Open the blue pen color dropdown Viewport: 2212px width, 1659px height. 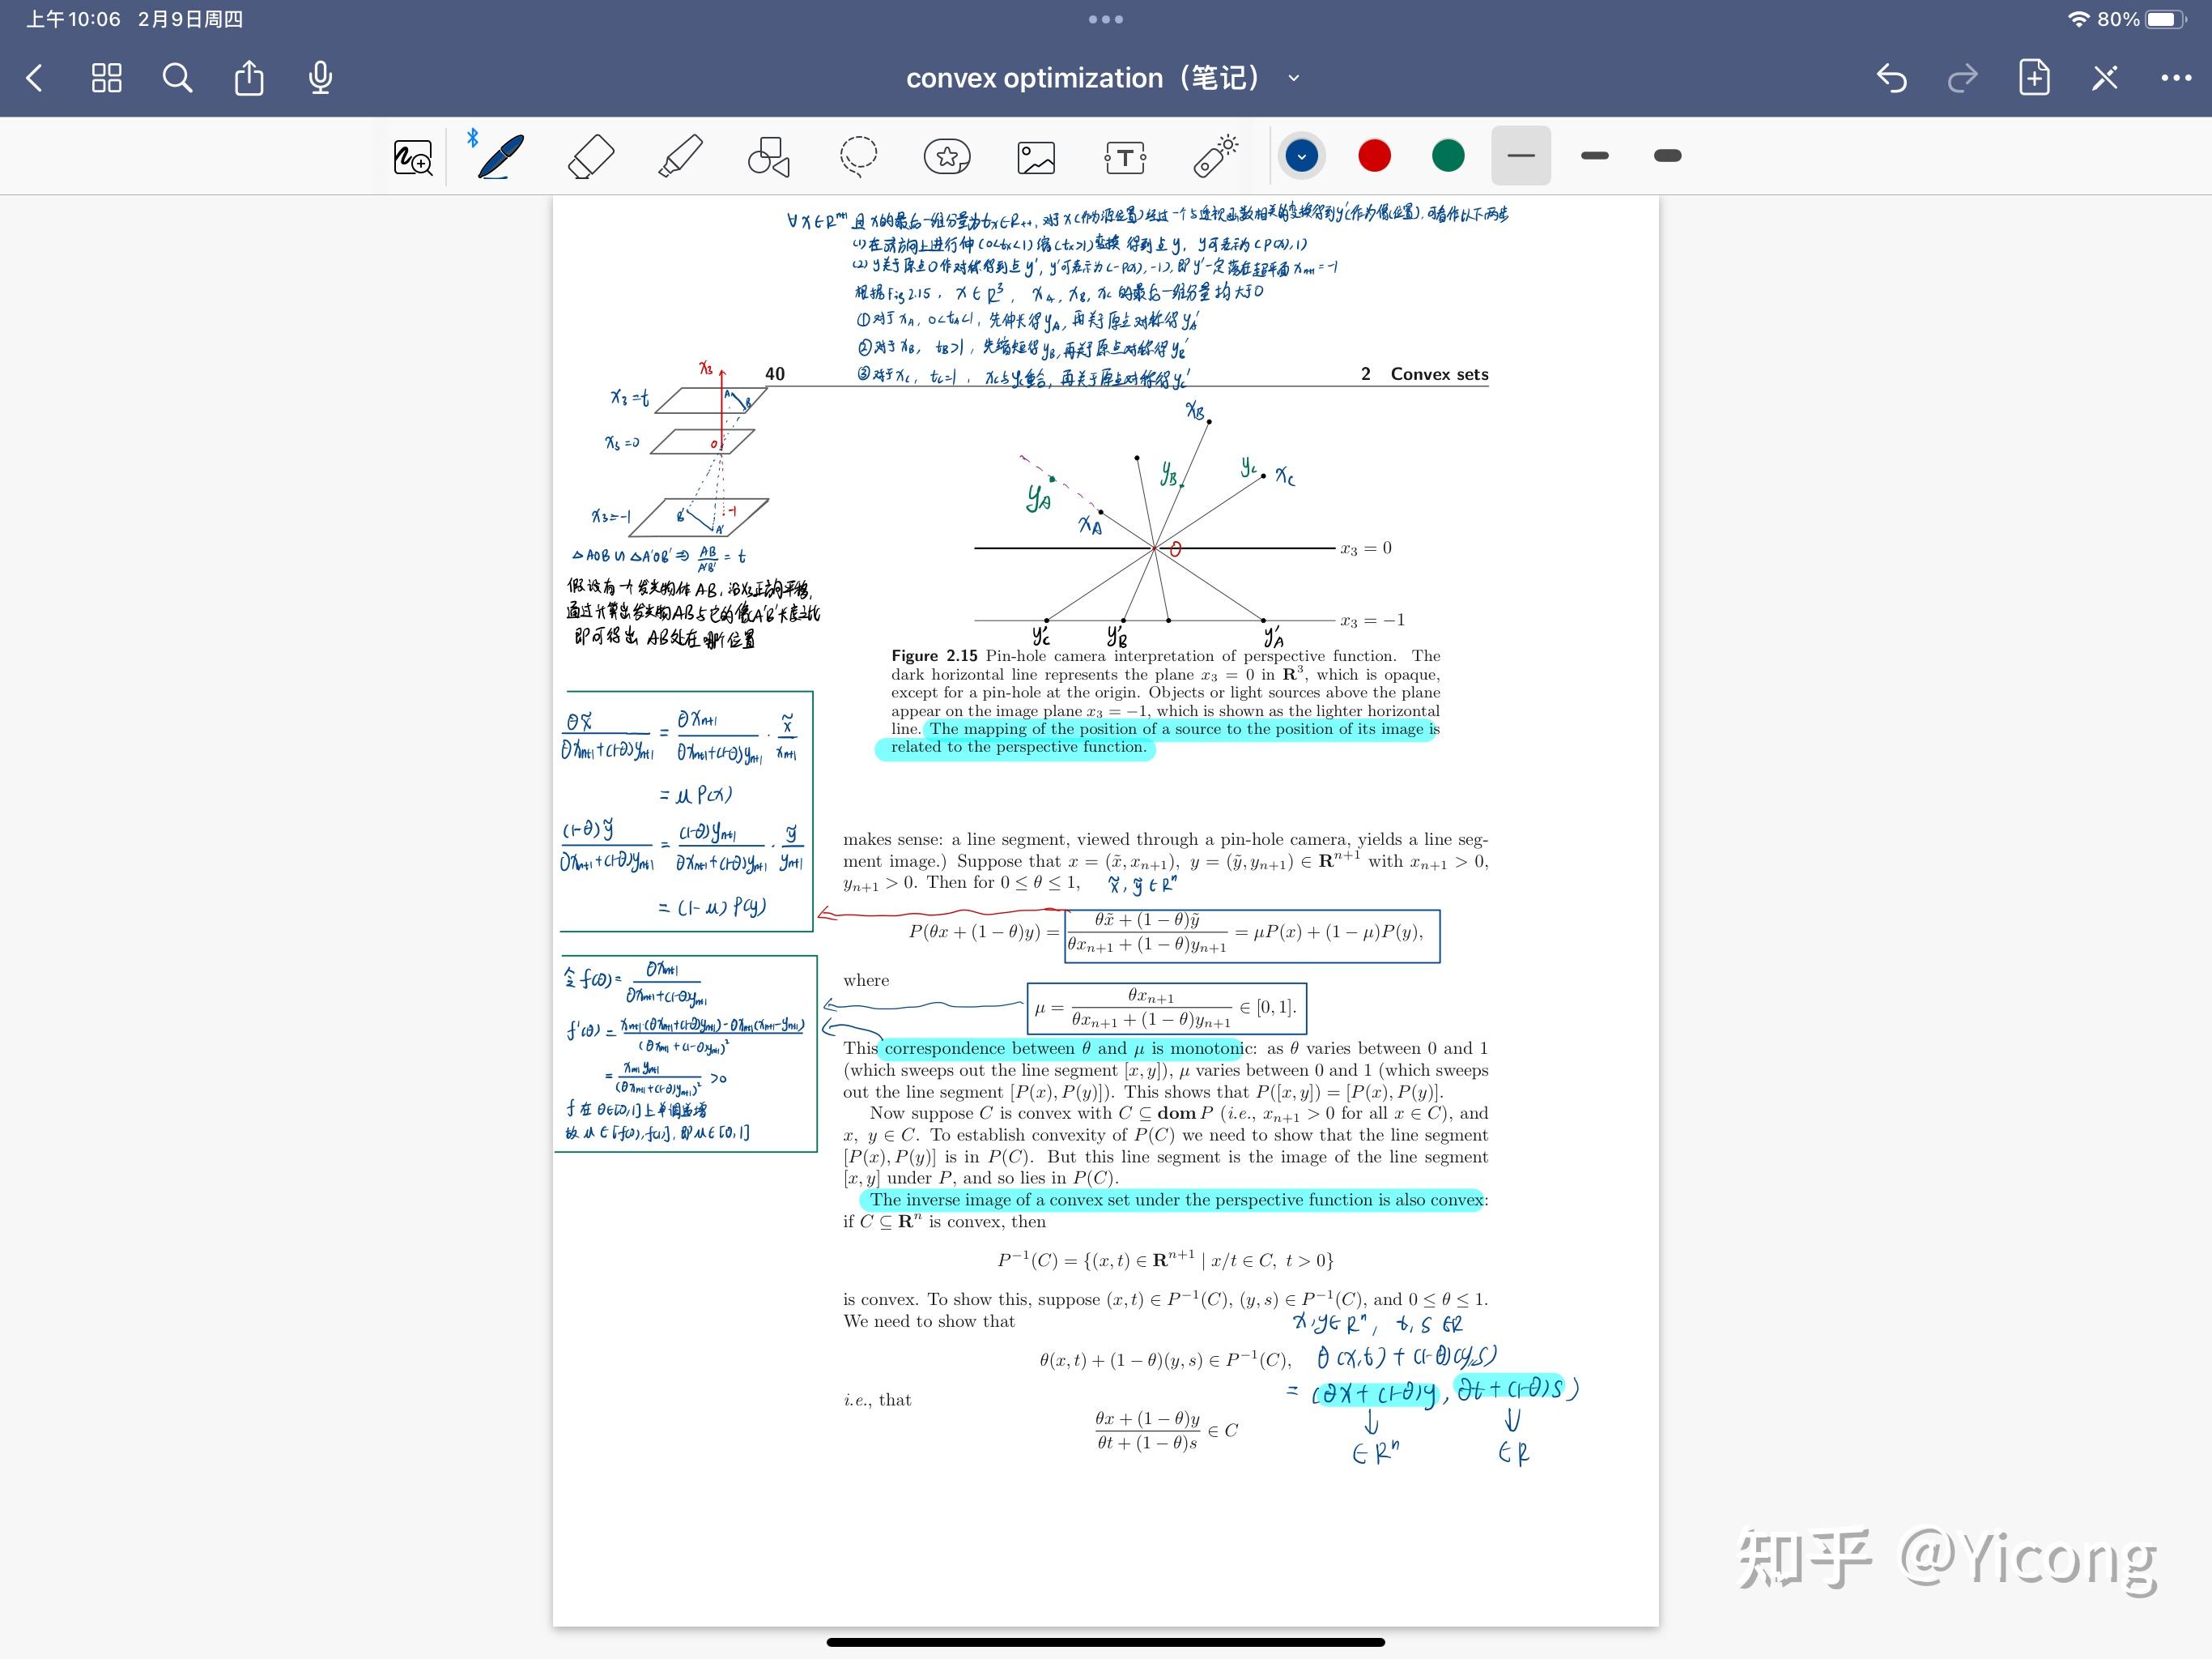(x=1301, y=155)
